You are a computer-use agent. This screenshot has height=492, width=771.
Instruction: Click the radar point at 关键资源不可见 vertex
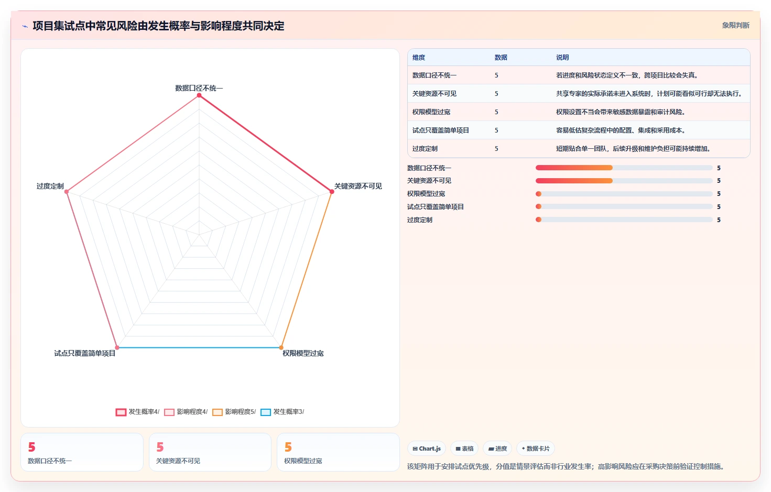click(x=332, y=192)
